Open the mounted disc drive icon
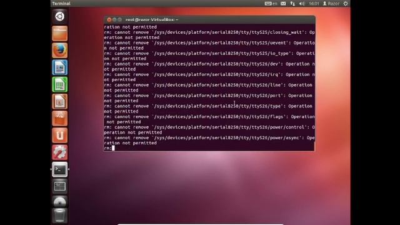400x225 pixels. [x=60, y=202]
